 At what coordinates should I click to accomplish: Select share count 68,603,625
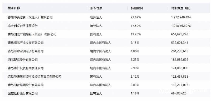[179, 93]
